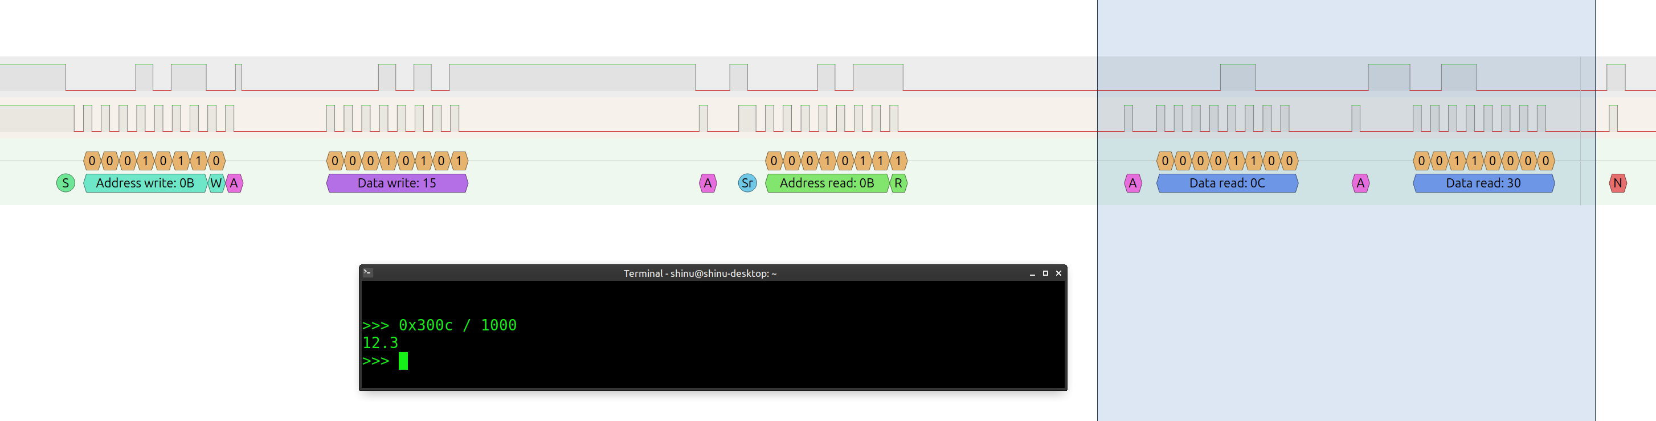This screenshot has height=421, width=1656.
Task: Close the Terminal window
Action: [x=1059, y=273]
